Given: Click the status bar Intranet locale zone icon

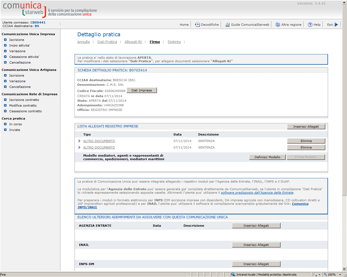Looking at the screenshot, I should pyautogui.click(x=233, y=275).
